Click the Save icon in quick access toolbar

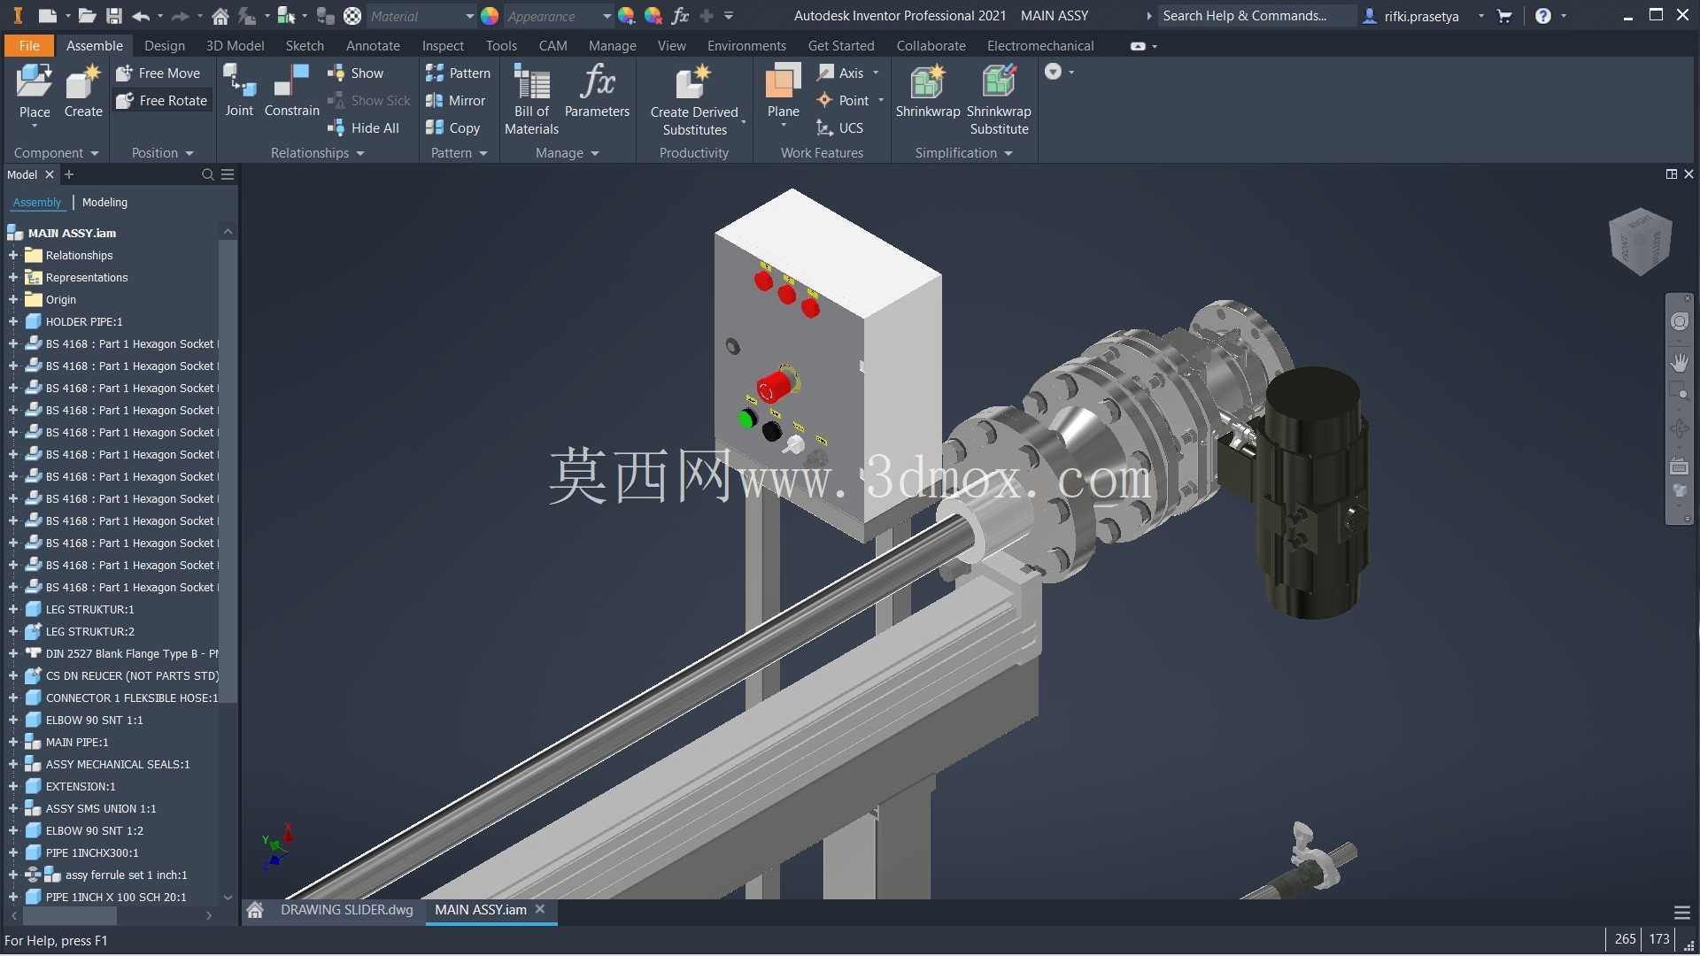(113, 16)
